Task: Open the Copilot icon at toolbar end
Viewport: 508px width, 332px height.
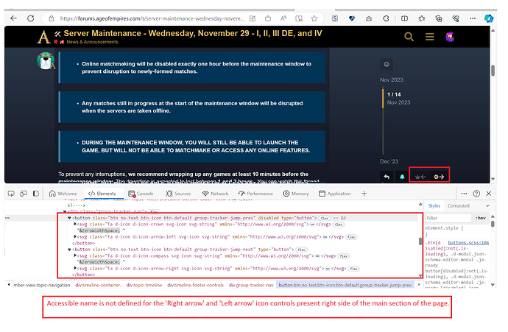Action: 488,18
